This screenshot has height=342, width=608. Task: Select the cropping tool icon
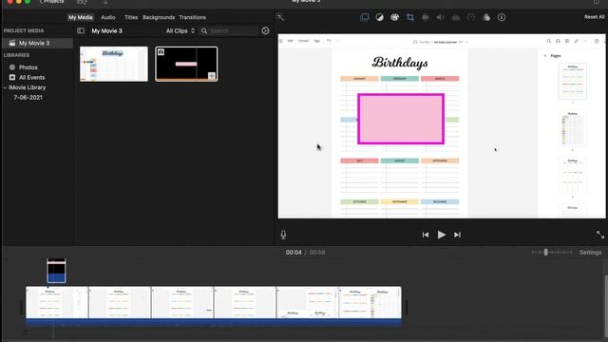[x=409, y=17]
